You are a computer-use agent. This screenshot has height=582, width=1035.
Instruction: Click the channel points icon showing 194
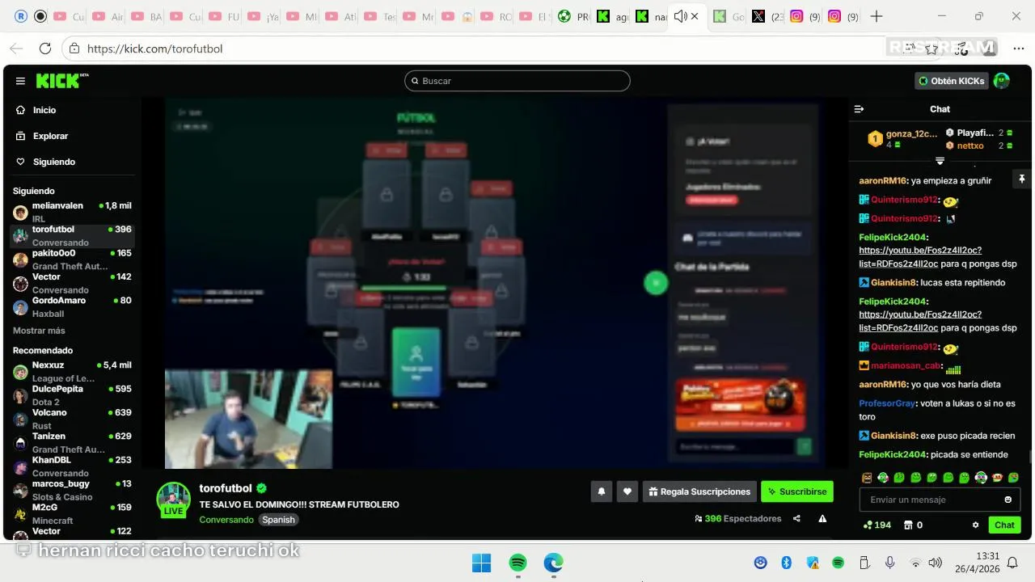tap(877, 525)
